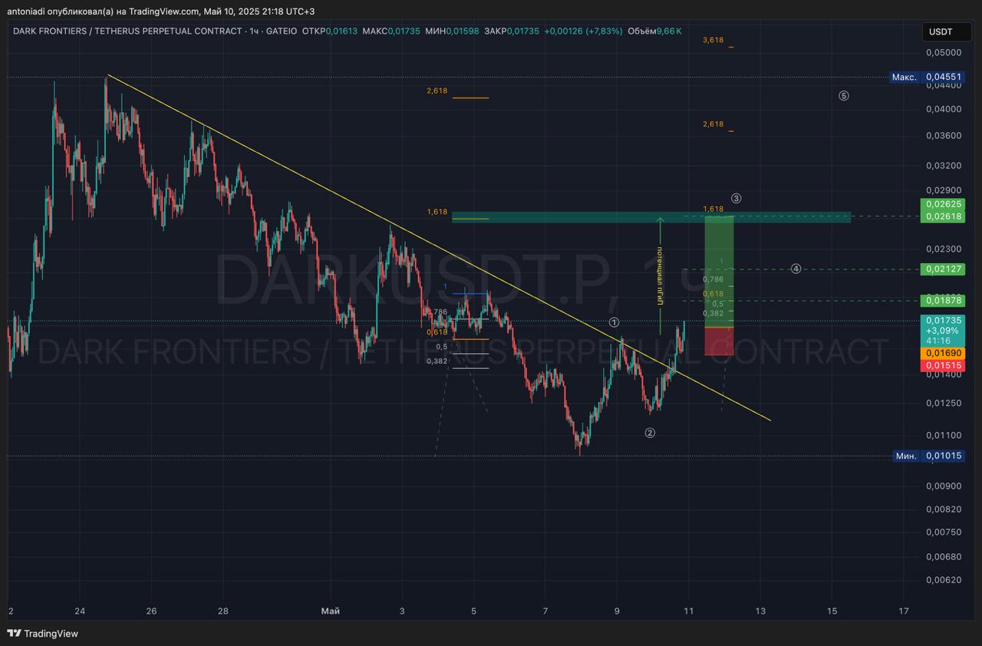
Task: Click date 26 on the time axis
Action: (x=151, y=611)
